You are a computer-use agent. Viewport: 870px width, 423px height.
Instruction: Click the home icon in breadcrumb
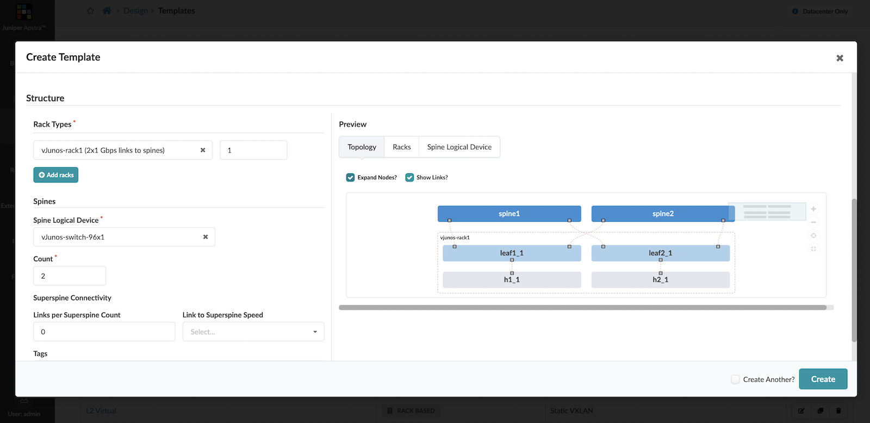[107, 11]
